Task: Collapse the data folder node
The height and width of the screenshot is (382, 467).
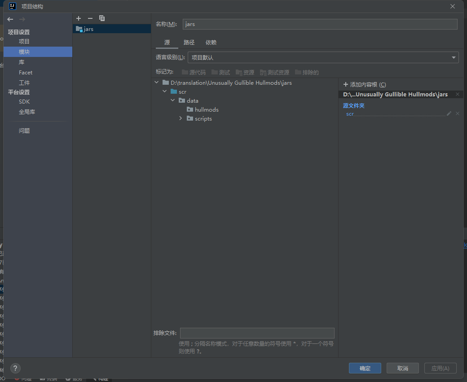Action: [x=173, y=100]
